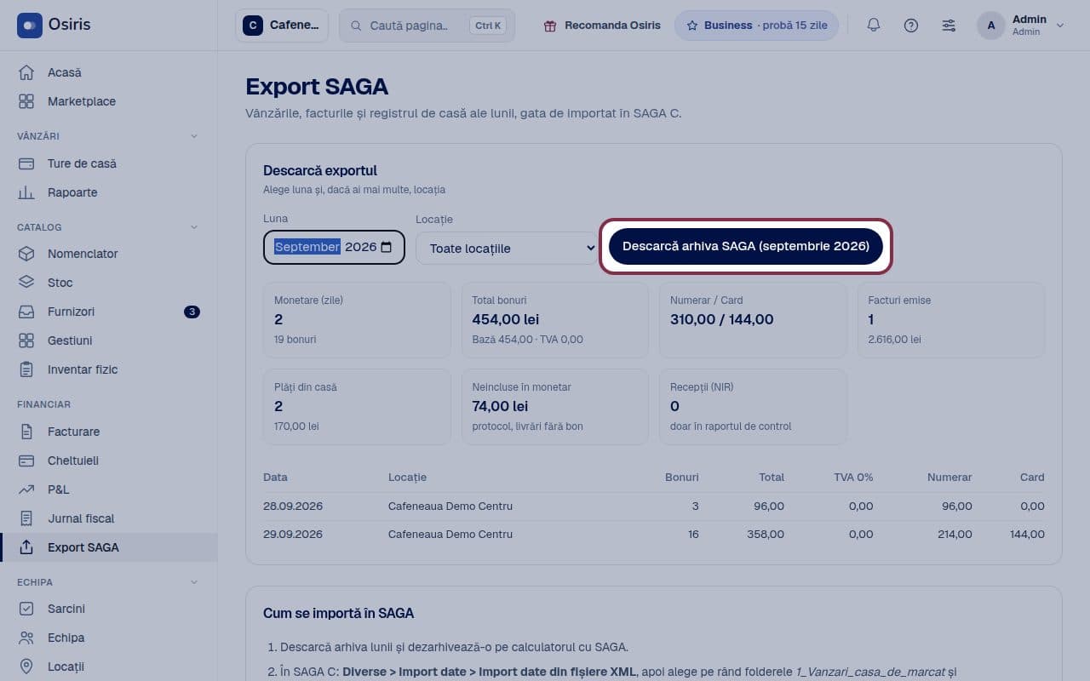Screen dimensions: 1090x681
Task: Open the settings sliders icon in header
Action: click(948, 26)
